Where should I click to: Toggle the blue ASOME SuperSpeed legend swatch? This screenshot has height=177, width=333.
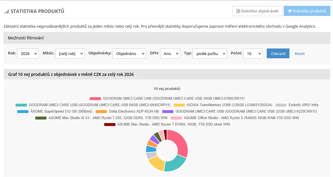(23, 111)
